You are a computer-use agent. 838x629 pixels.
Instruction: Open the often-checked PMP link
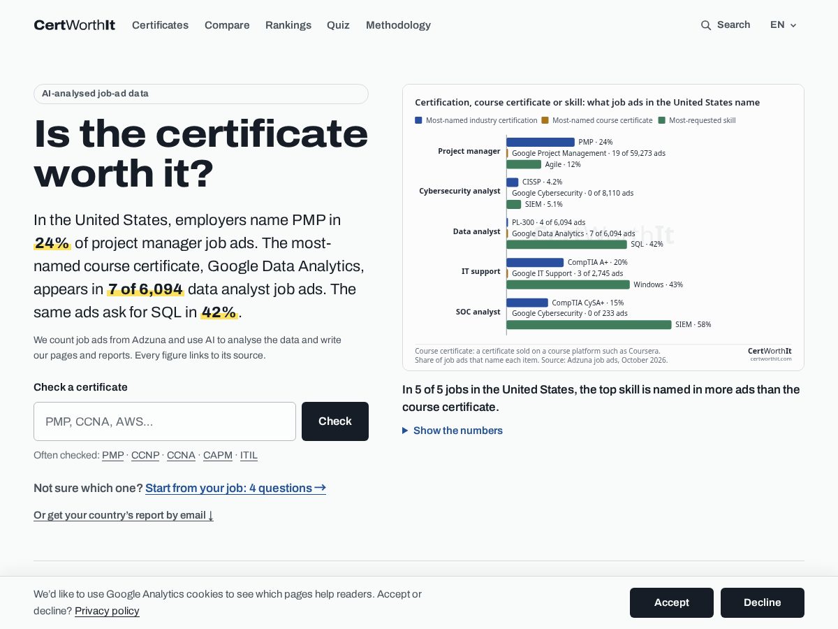113,456
